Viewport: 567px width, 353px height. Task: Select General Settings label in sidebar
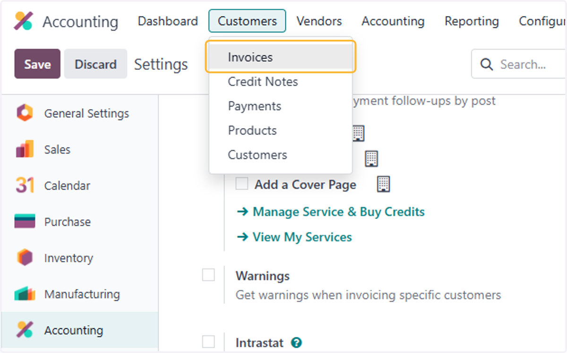[86, 114]
